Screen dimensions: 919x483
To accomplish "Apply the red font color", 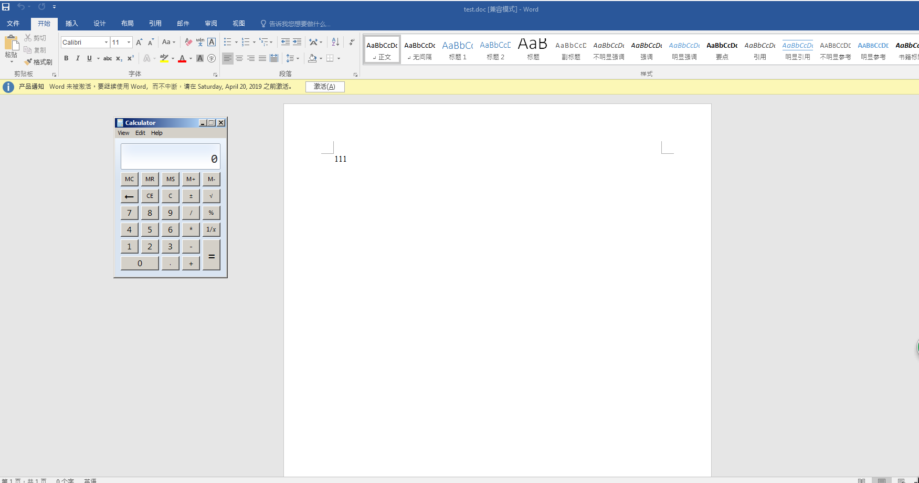I will point(182,58).
